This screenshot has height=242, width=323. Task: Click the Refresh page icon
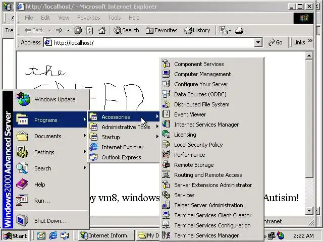(89, 30)
